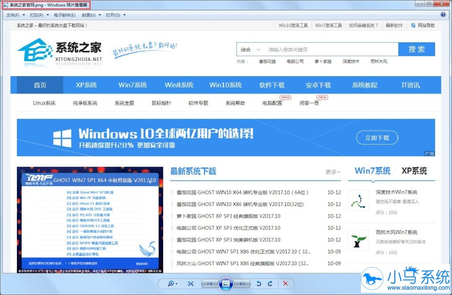Open 电脑公司 GHOST XP SP3 优化正式版 entry

click(228, 228)
